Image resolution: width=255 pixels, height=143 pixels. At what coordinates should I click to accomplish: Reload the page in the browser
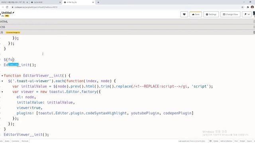tap(7, 7)
